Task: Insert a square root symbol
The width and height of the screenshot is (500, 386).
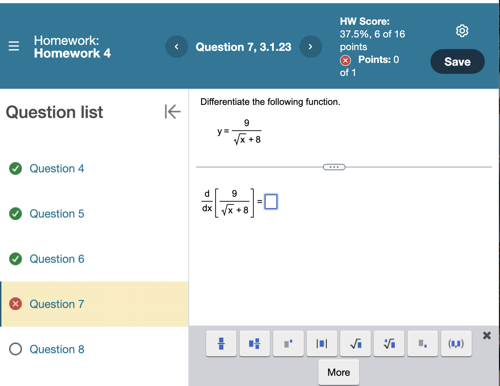Action: (355, 343)
